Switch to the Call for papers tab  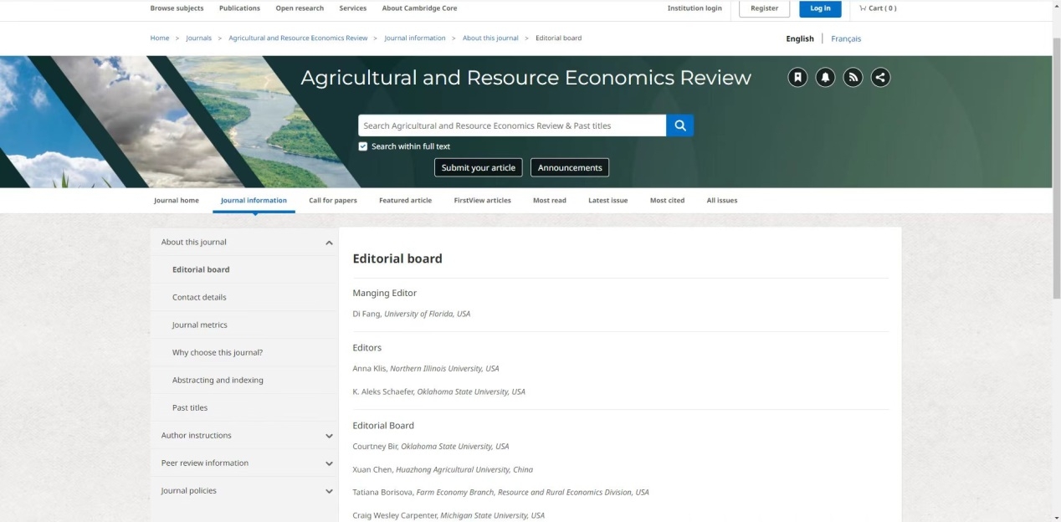(332, 201)
